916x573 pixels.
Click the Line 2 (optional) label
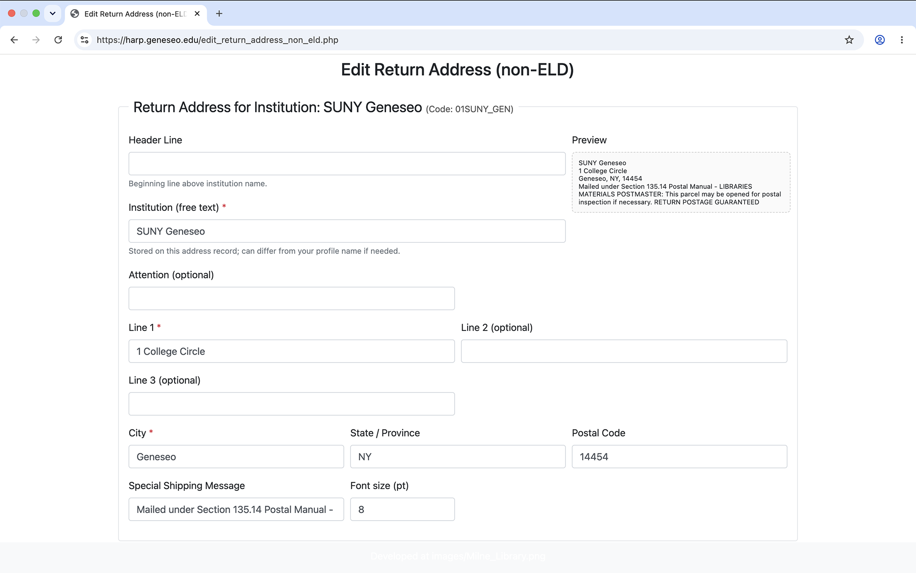click(497, 327)
